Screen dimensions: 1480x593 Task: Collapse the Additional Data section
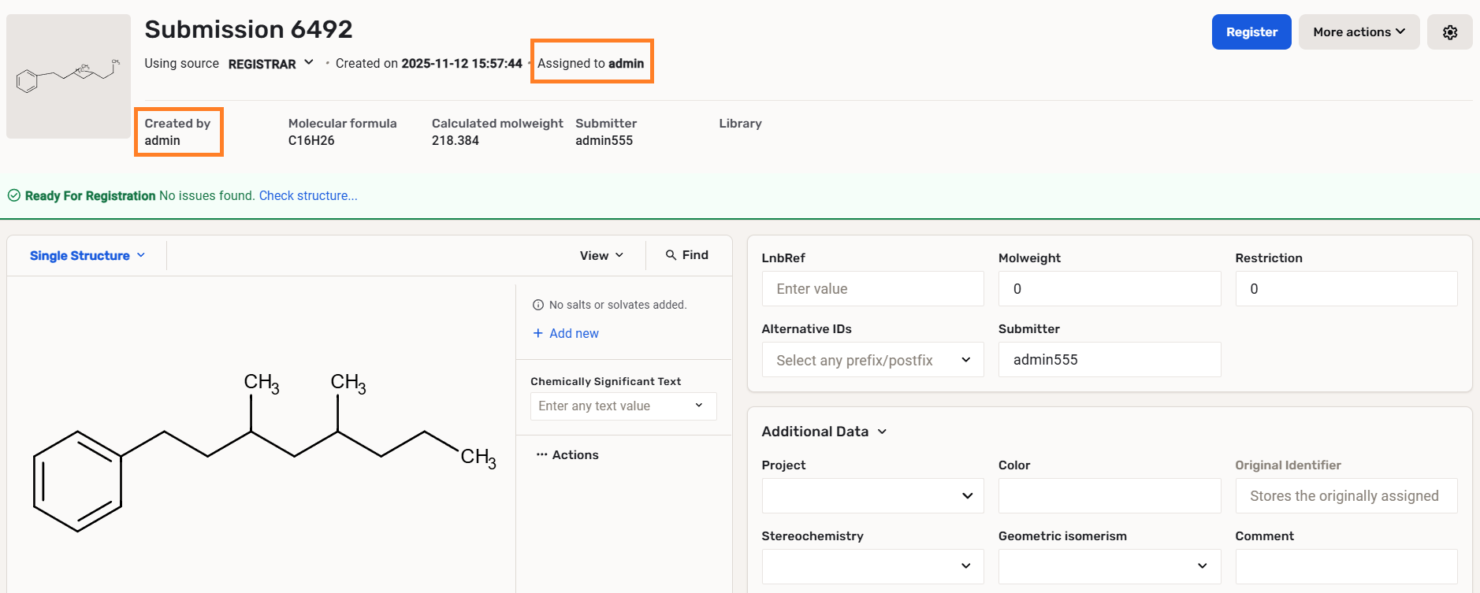882,432
